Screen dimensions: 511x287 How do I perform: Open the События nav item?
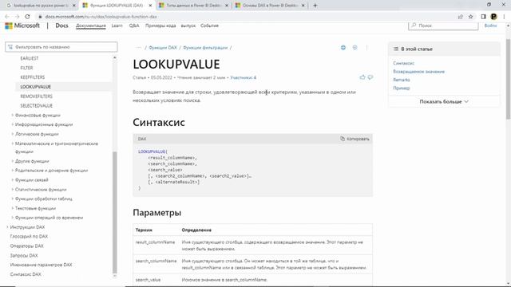point(209,26)
